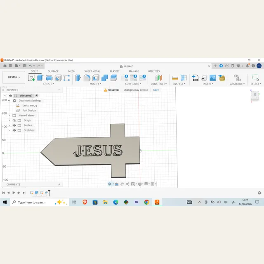Click the Orbit navigation tool

[x=110, y=184]
